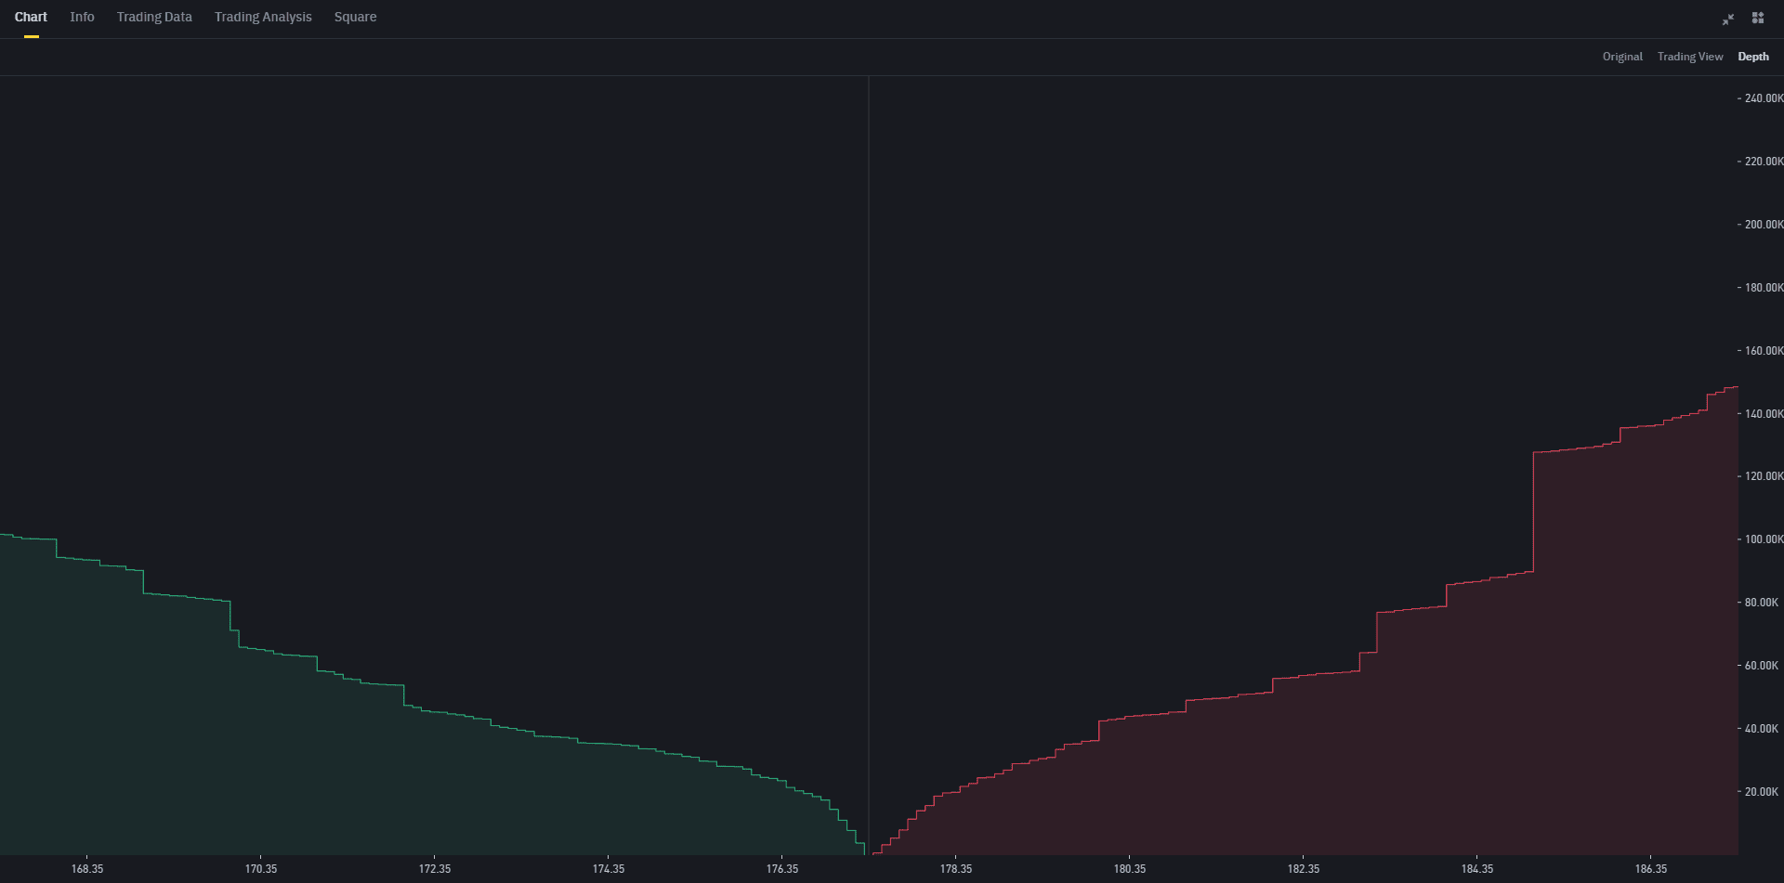The image size is (1784, 883).
Task: Click the 182.35 price axis label
Action: [1304, 869]
